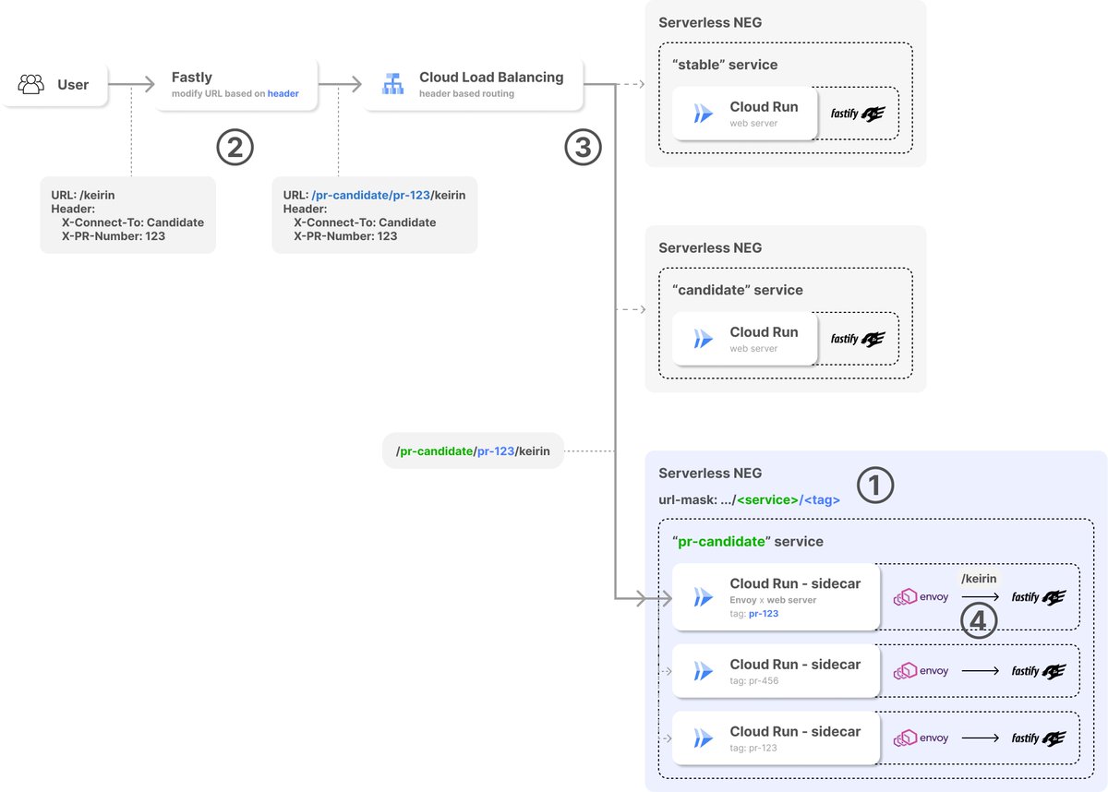Select the User box label

(73, 85)
